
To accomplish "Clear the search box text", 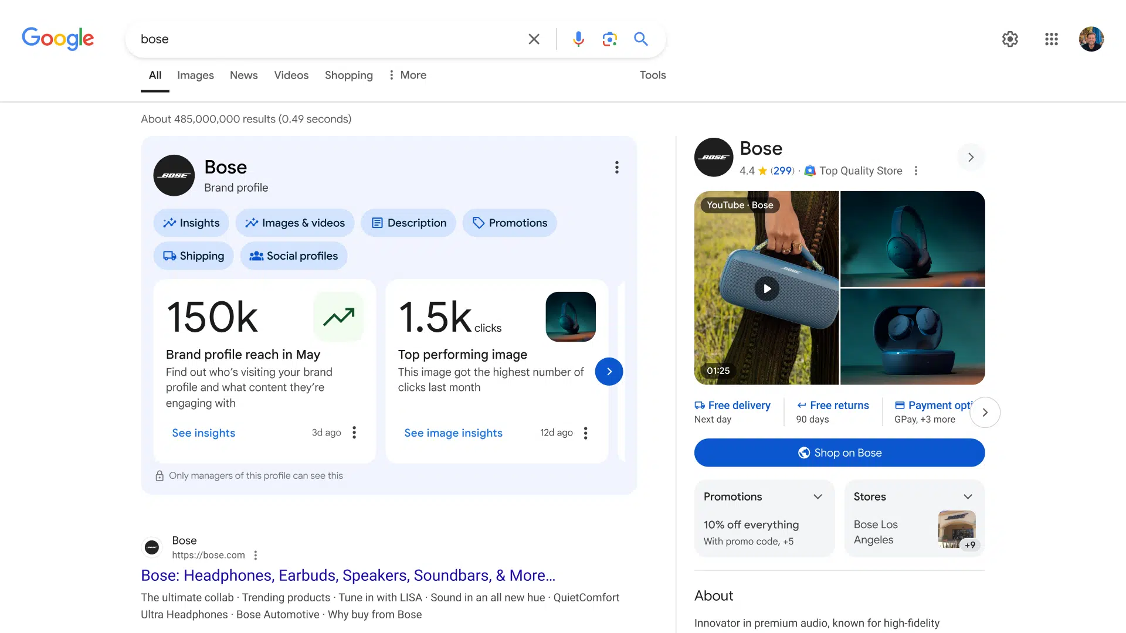I will pos(534,39).
